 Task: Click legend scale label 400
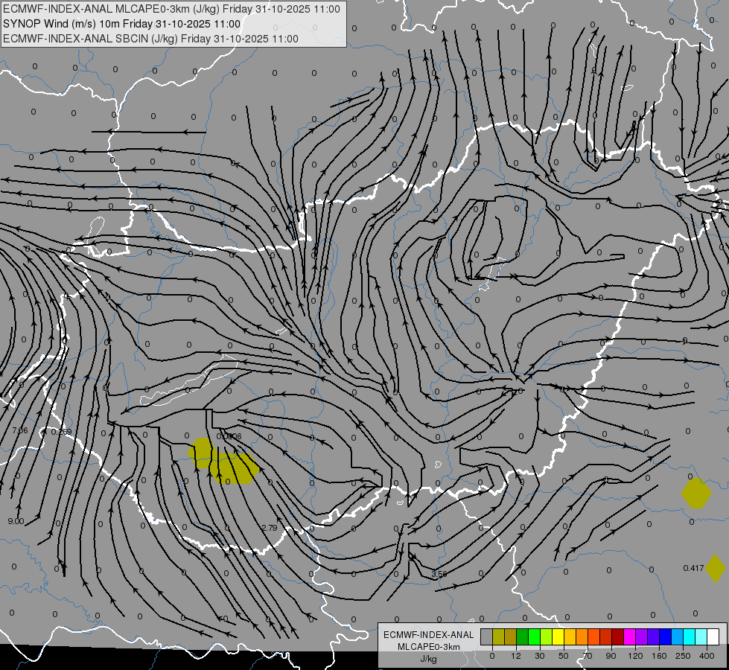[x=707, y=656]
